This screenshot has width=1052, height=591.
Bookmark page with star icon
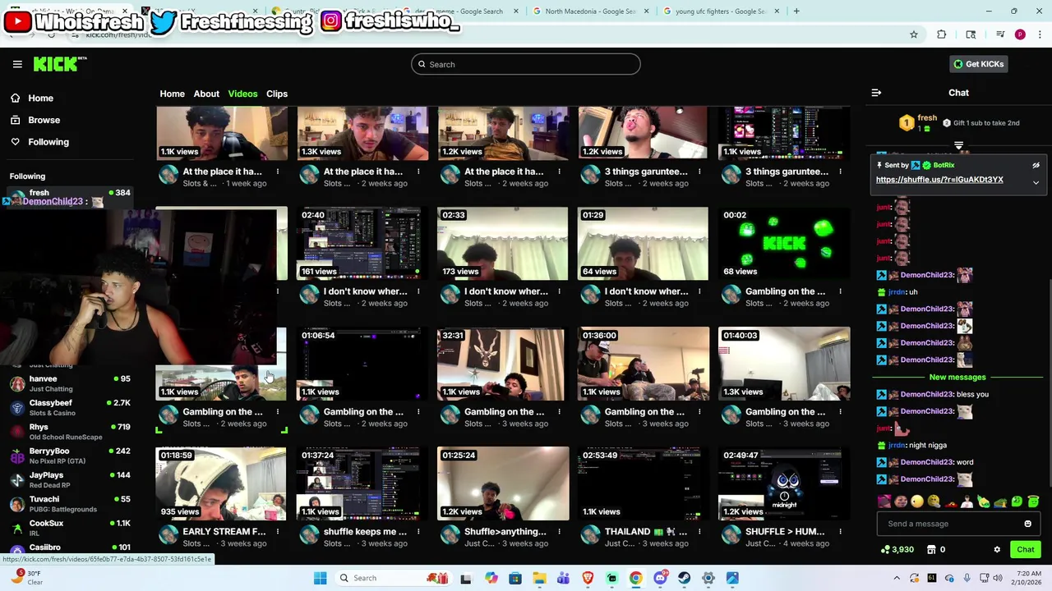pos(913,34)
